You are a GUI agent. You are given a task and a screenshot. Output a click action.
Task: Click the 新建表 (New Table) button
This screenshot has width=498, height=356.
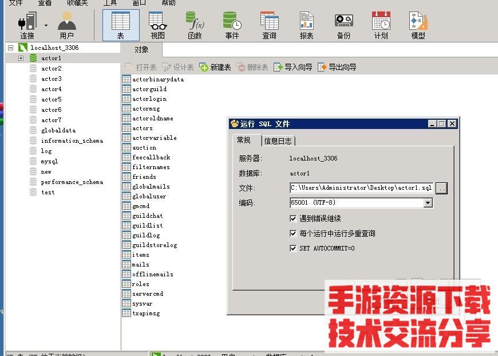tap(215, 67)
